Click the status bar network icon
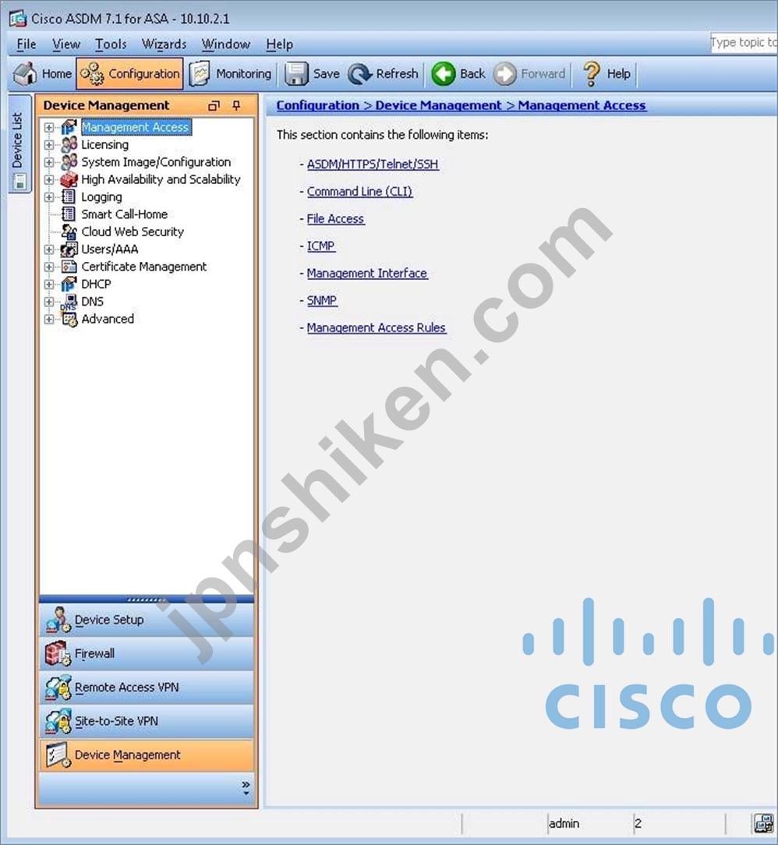 pos(763,823)
